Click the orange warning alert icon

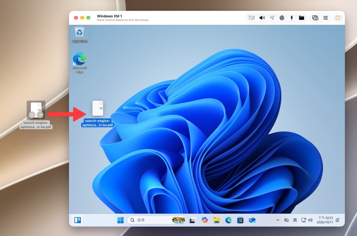[338, 18]
